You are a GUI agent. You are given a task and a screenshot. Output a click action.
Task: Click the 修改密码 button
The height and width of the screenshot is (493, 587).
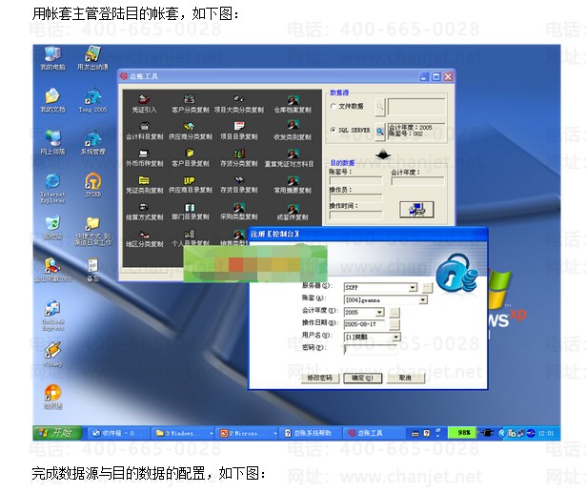pyautogui.click(x=320, y=378)
